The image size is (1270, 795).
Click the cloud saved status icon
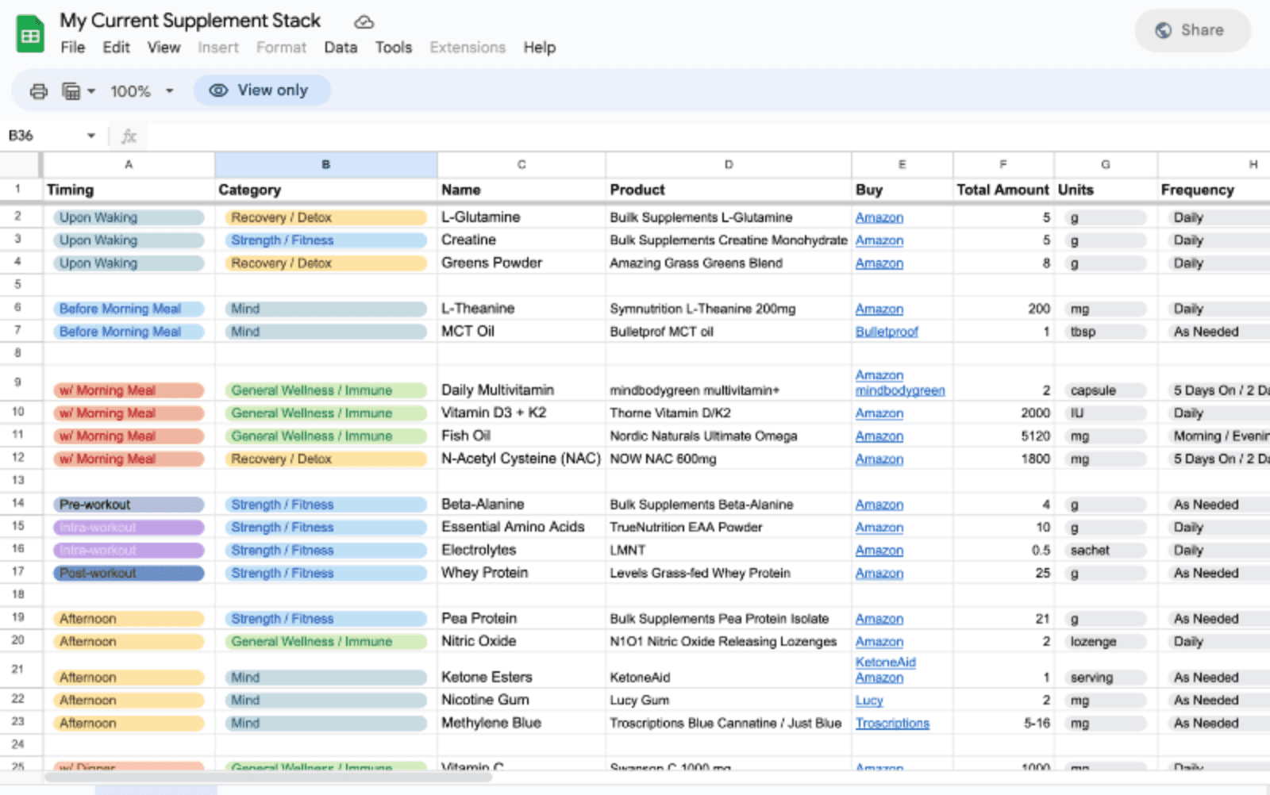pos(364,22)
